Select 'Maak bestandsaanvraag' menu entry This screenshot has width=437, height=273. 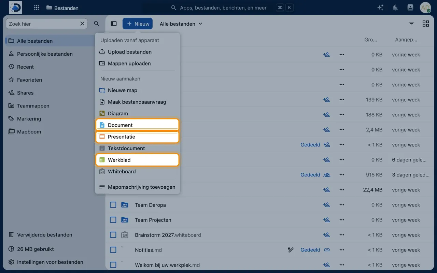[137, 102]
